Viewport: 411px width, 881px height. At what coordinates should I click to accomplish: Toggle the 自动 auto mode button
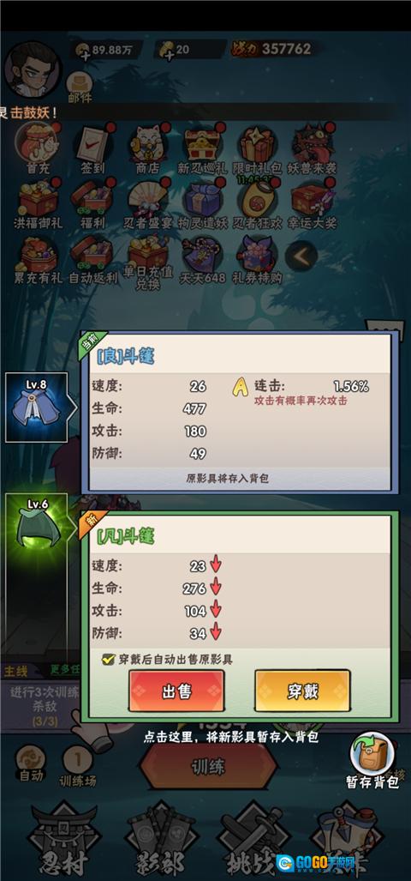coord(31,763)
